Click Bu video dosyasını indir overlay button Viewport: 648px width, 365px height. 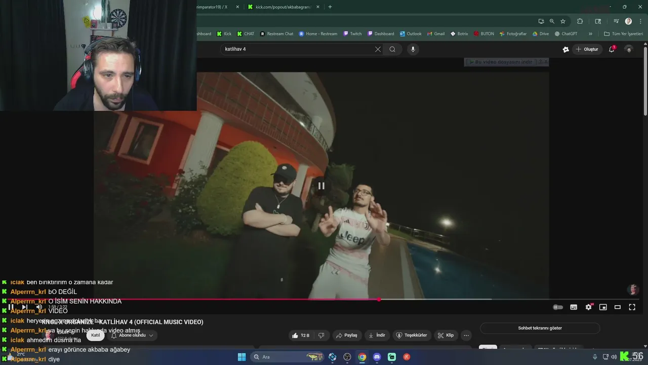(x=501, y=62)
